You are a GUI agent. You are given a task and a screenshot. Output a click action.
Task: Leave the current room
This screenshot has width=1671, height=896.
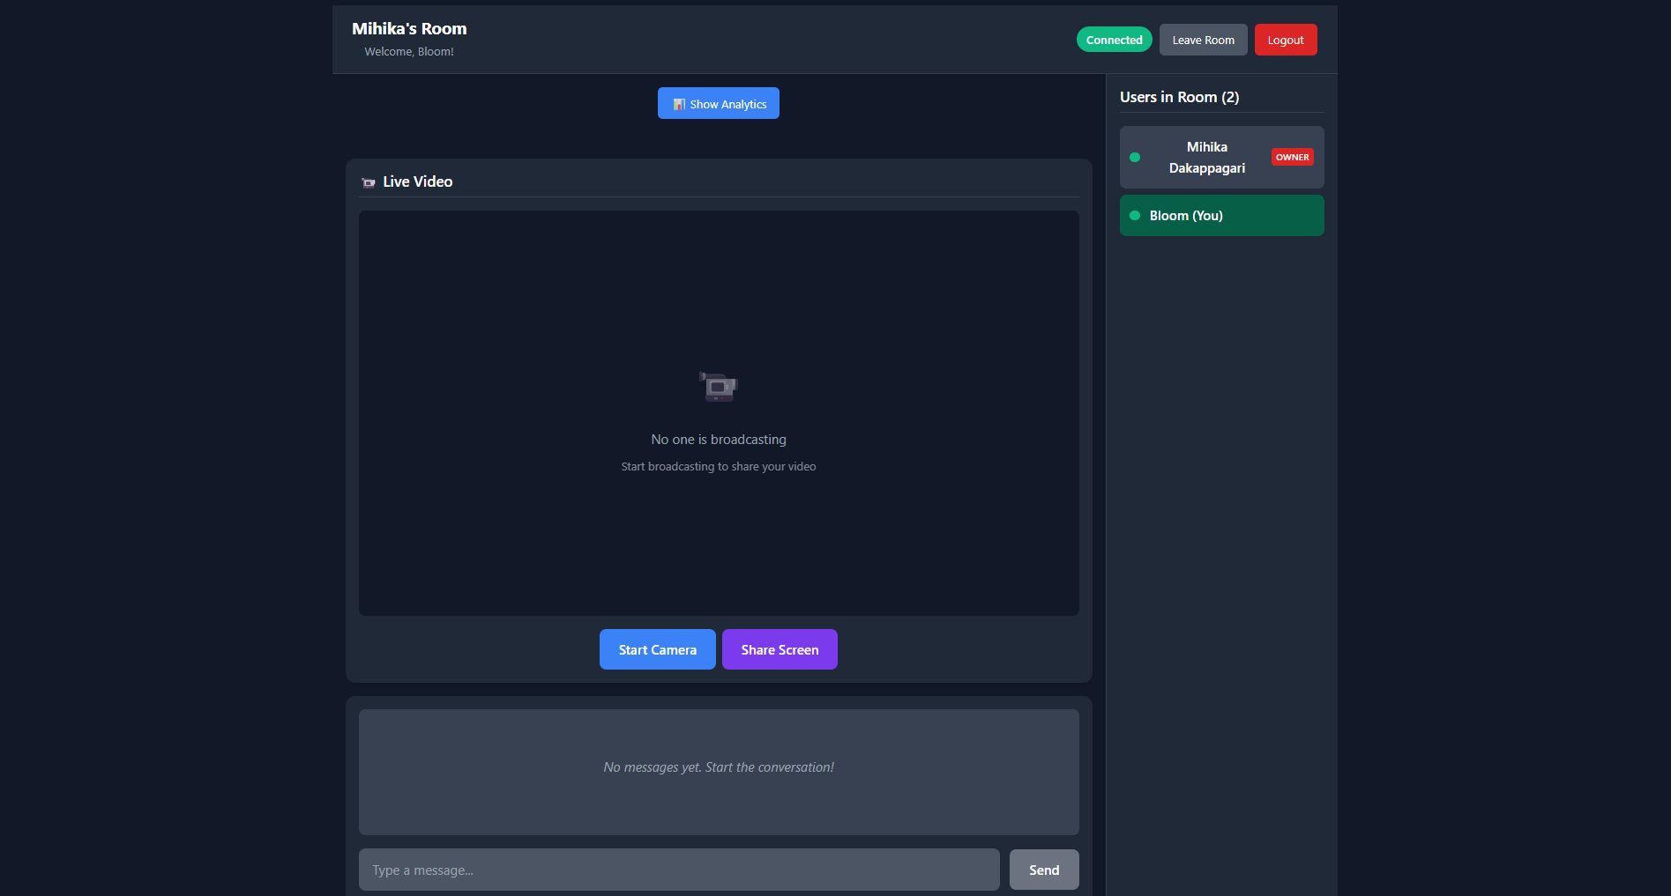click(x=1203, y=41)
